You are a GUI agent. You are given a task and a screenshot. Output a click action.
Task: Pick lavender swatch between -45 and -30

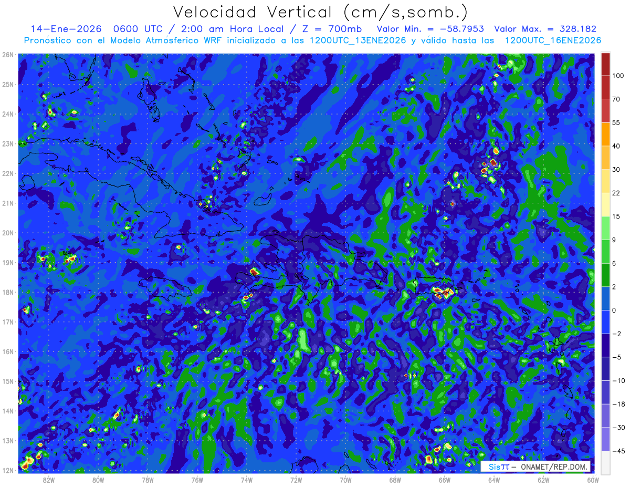(x=605, y=439)
